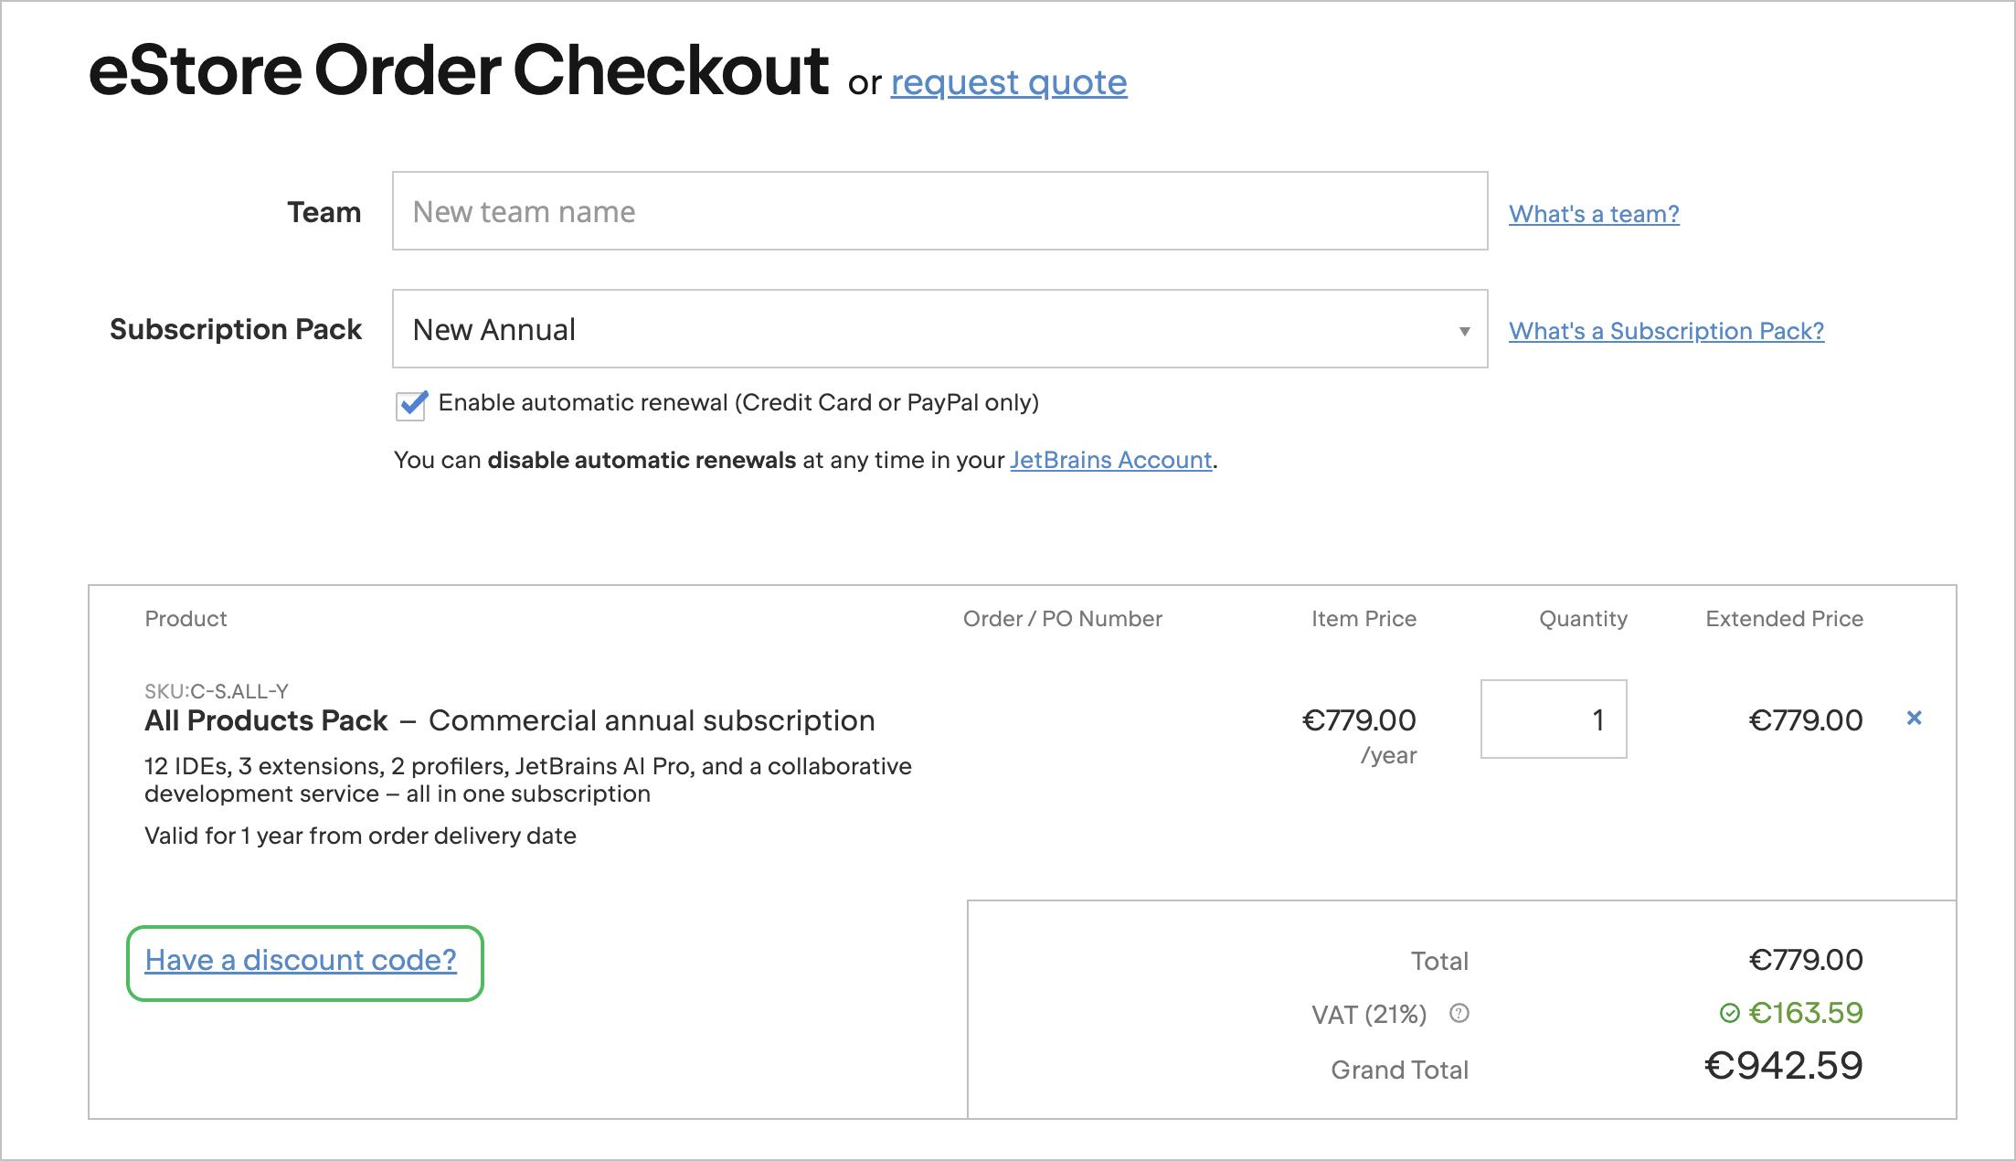Open the JetBrains Account link
The image size is (2016, 1161).
(x=1110, y=460)
